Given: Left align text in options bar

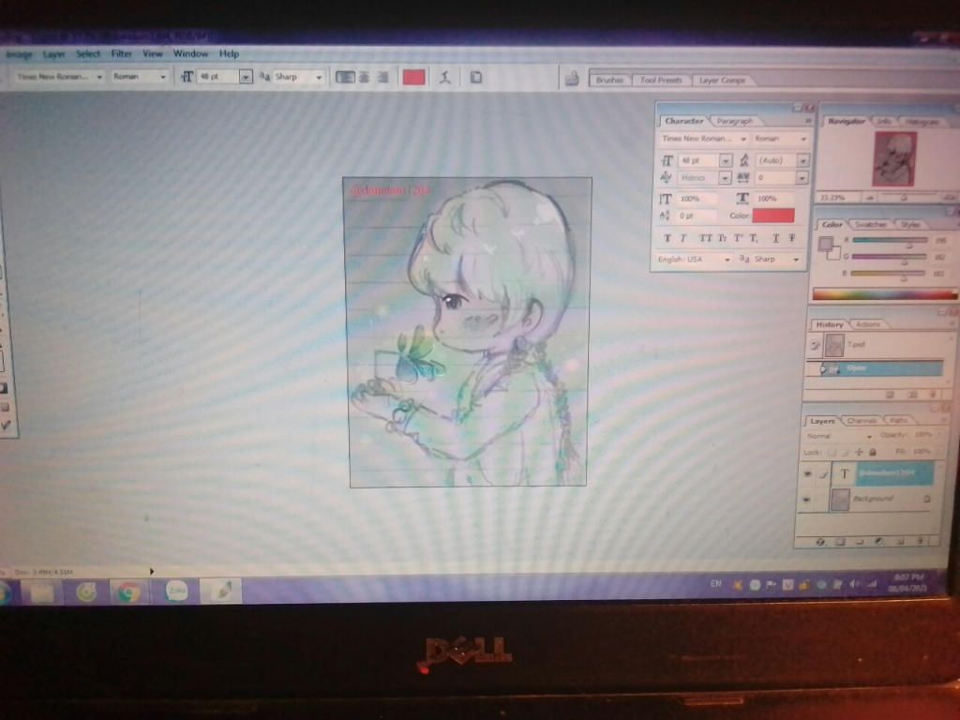Looking at the screenshot, I should (x=345, y=77).
